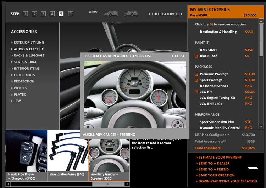Open the question mark help step
Image resolution: width=266 pixels, height=188 pixels.
coord(71,14)
